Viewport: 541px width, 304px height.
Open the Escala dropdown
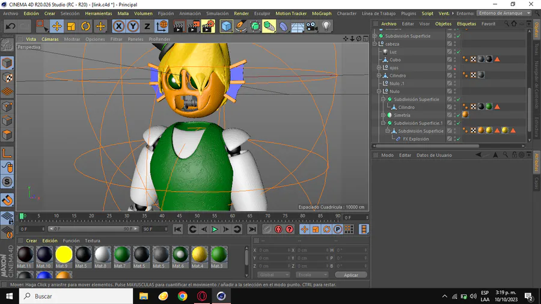pos(311,275)
